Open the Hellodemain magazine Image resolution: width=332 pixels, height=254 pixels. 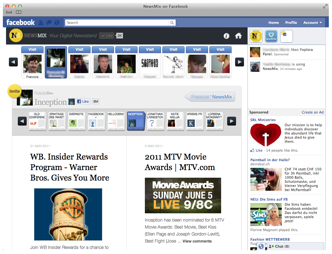(116, 121)
